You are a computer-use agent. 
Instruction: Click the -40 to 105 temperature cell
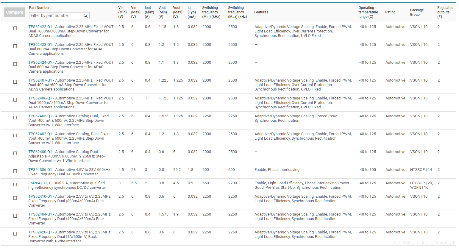(x=367, y=170)
